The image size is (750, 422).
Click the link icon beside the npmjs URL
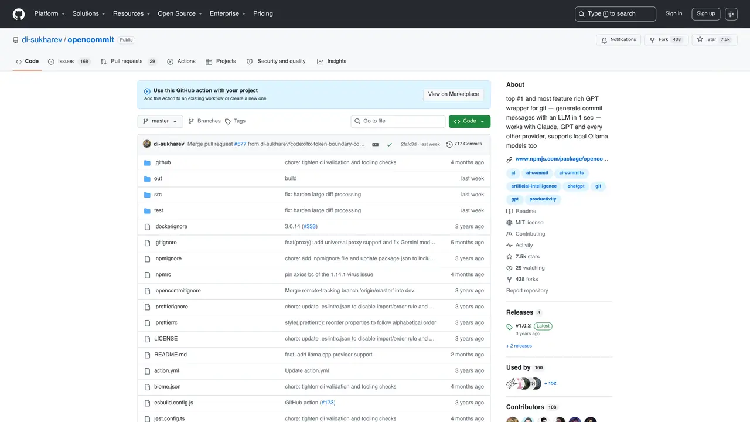point(510,159)
